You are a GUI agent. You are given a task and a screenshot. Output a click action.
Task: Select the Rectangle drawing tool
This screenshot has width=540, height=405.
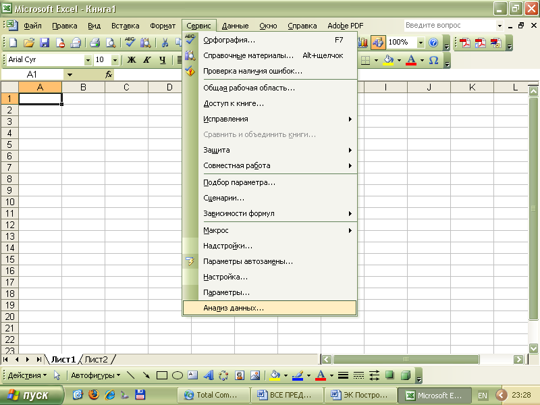point(162,375)
